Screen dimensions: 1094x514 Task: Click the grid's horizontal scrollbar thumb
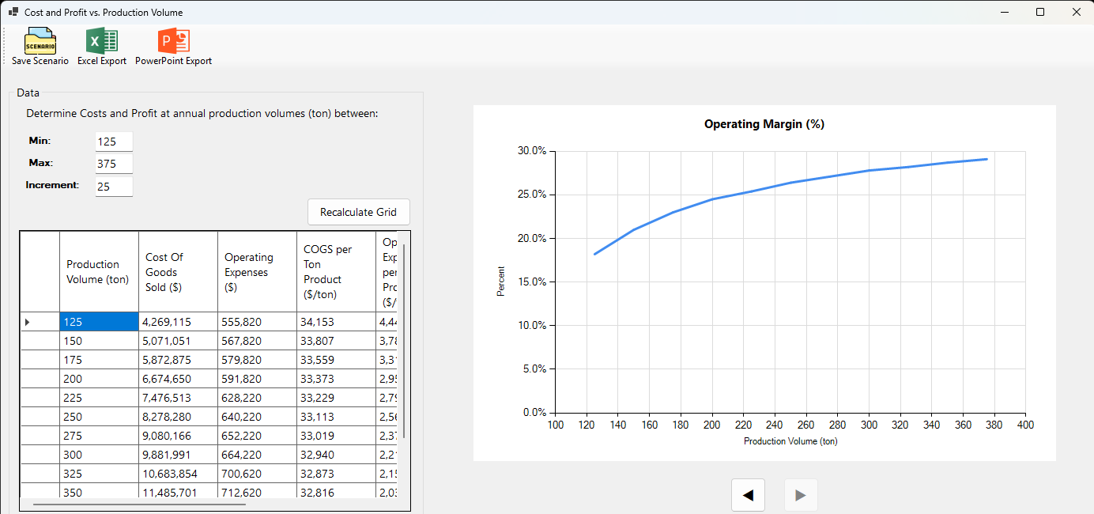point(139,503)
